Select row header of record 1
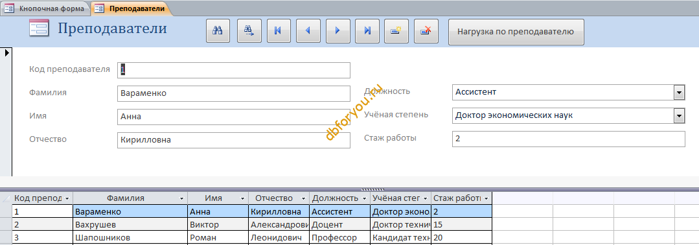This screenshot has height=245, width=699. (6, 211)
